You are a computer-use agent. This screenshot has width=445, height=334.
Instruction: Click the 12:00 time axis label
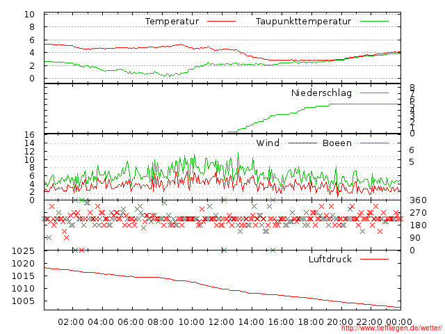[x=221, y=322]
